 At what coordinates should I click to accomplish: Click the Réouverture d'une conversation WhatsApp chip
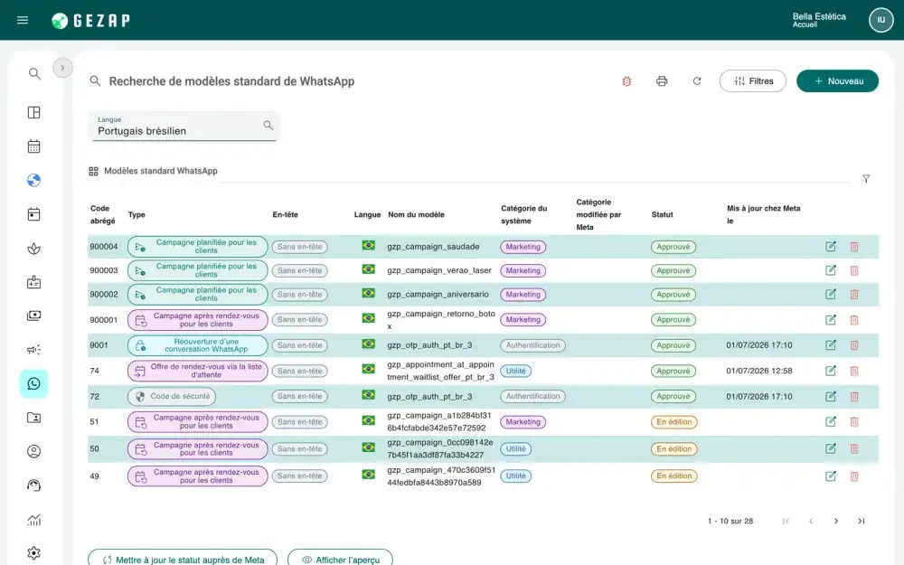click(198, 345)
